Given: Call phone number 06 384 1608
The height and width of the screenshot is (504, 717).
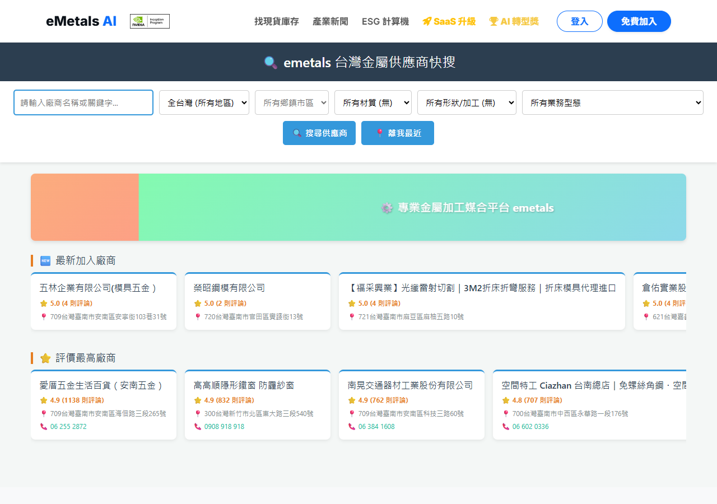Looking at the screenshot, I should [x=376, y=427].
